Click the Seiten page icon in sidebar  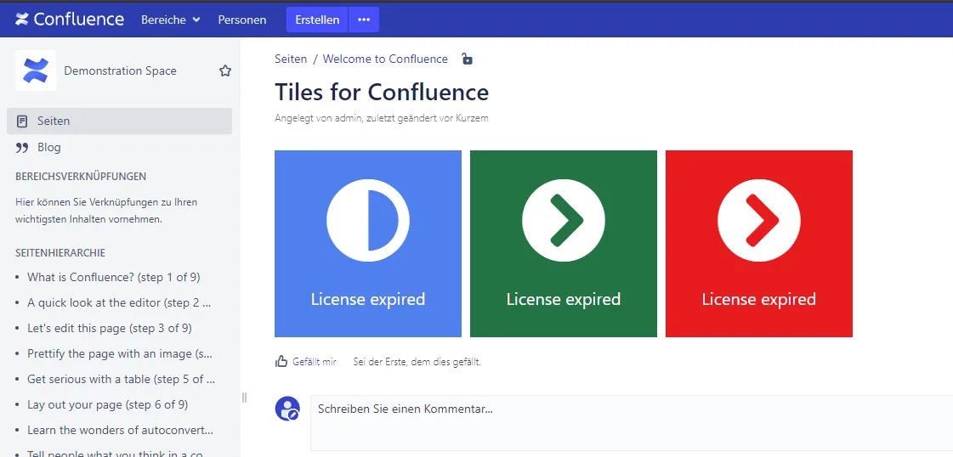[22, 121]
